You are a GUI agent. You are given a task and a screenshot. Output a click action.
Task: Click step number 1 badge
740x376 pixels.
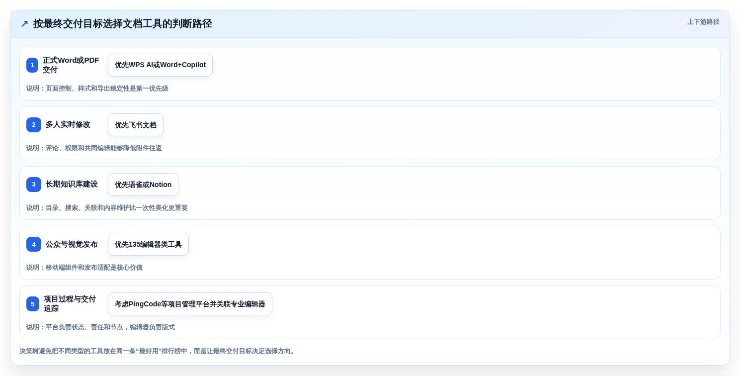[32, 65]
